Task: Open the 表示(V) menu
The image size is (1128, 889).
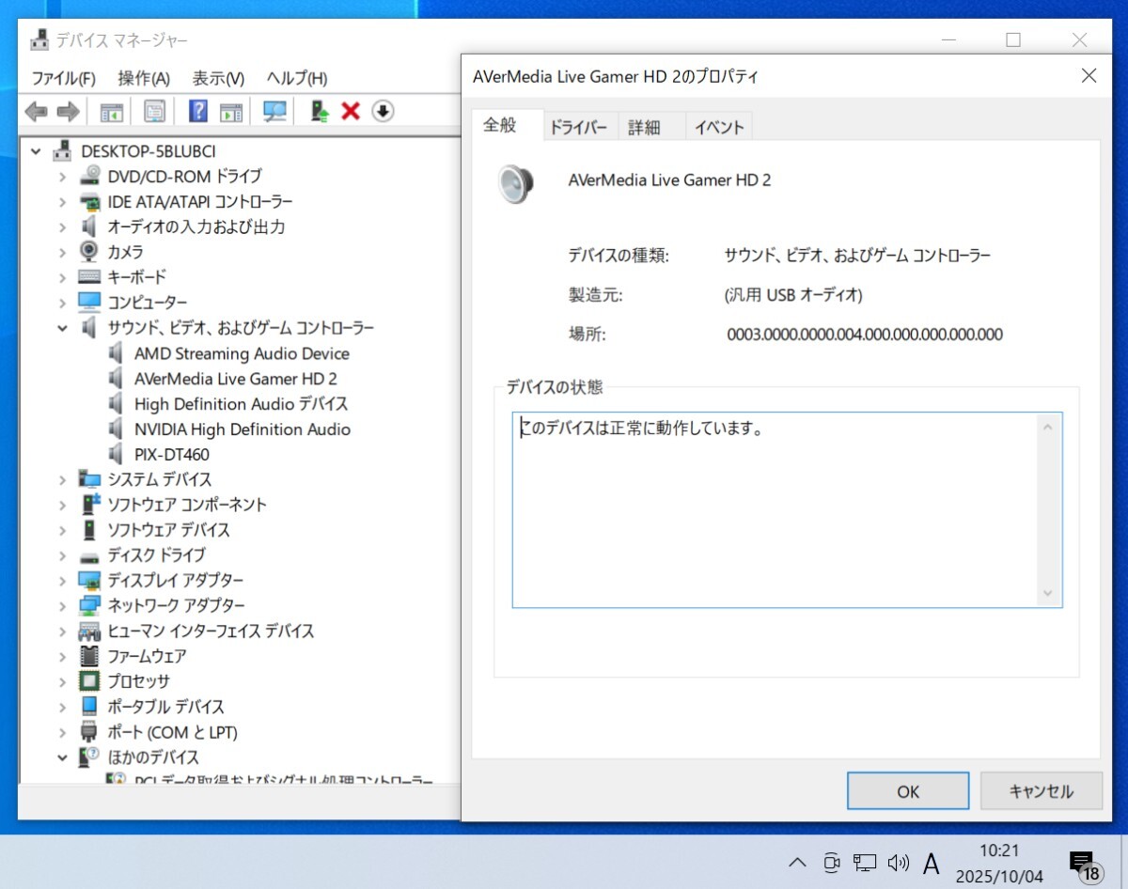Action: click(x=216, y=78)
